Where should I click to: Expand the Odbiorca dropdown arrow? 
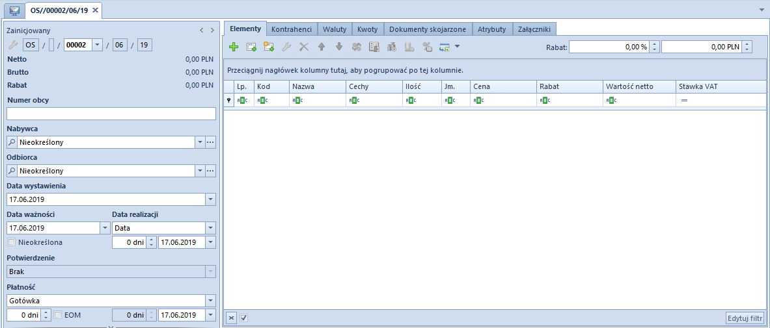pyautogui.click(x=200, y=171)
